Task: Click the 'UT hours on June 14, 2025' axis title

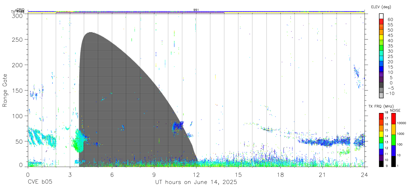Action: tap(196, 182)
